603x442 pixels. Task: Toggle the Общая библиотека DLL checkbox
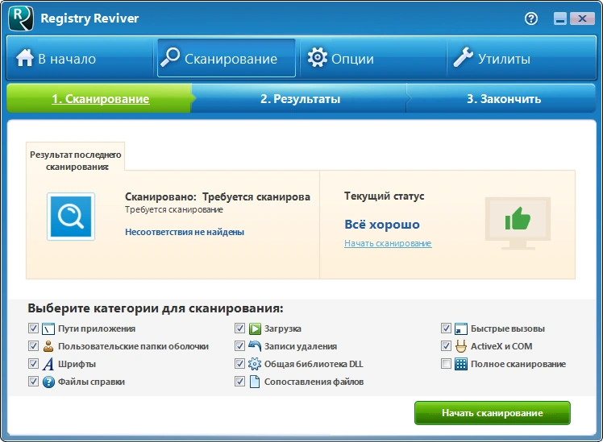point(239,364)
